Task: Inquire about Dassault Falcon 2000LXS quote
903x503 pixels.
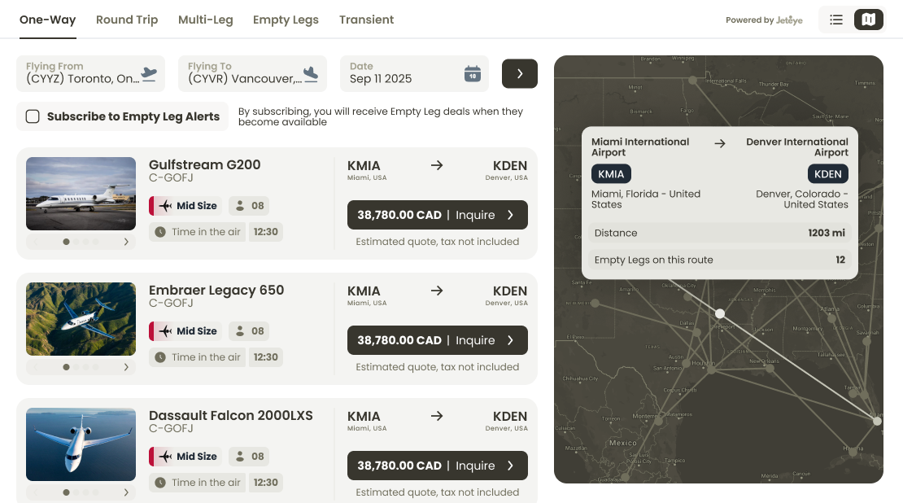Action: coord(437,466)
